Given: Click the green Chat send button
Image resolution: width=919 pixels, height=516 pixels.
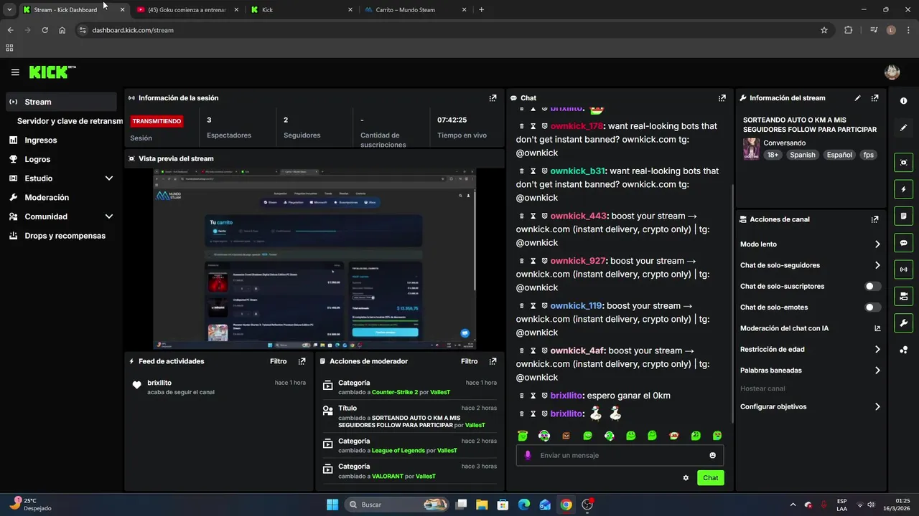Looking at the screenshot, I should (710, 478).
